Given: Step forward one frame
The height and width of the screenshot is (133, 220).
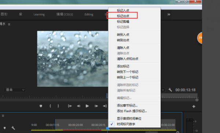Looking at the screenshot, I should [x=96, y=106].
